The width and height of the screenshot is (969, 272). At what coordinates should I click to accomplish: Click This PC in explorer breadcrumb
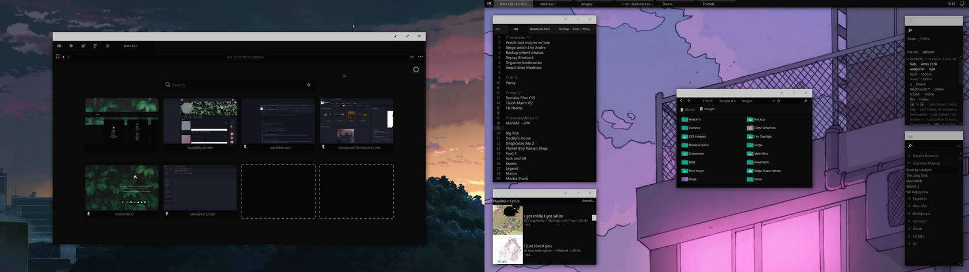tap(707, 101)
